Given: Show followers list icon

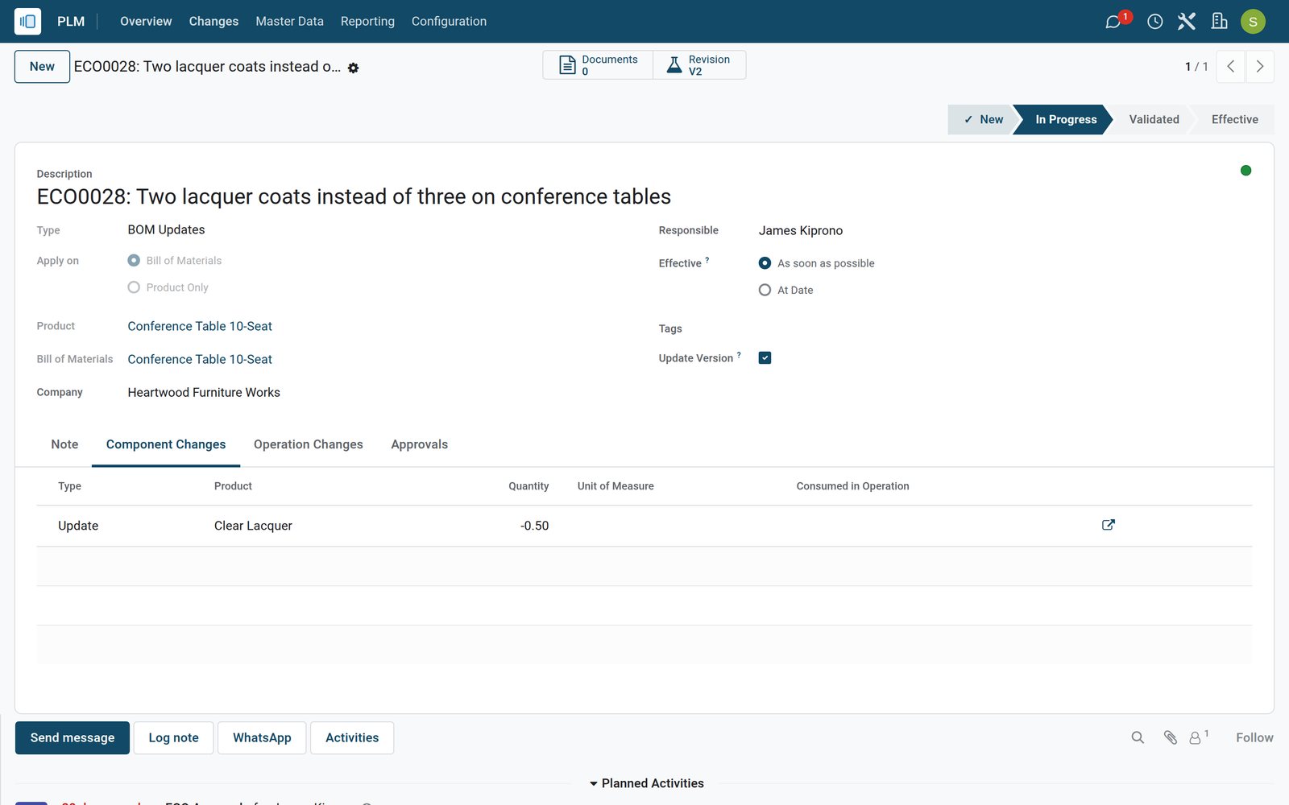Looking at the screenshot, I should pos(1200,737).
